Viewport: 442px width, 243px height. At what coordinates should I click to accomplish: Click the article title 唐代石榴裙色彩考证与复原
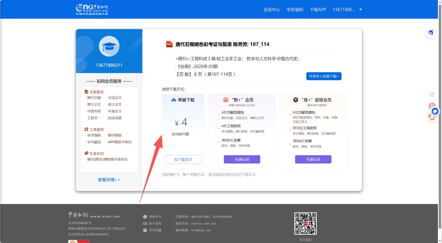203,44
